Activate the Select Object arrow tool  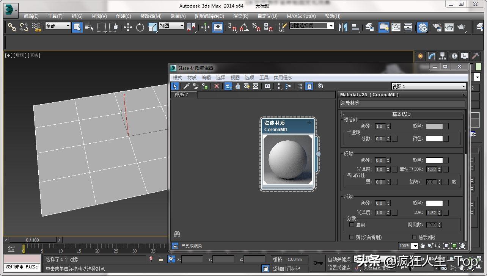pyautogui.click(x=77, y=27)
